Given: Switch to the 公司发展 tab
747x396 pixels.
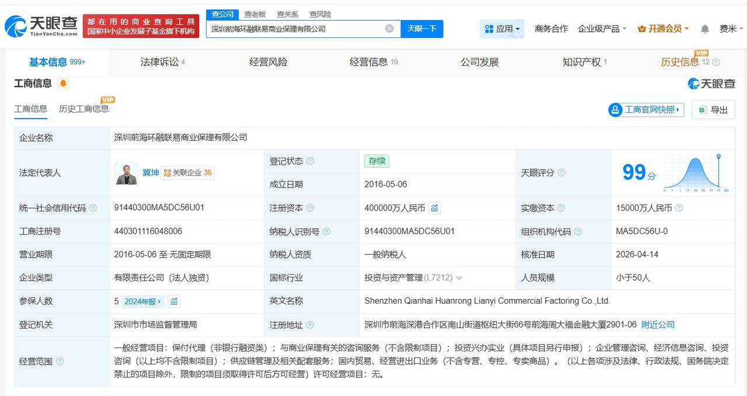Looking at the screenshot, I should (x=480, y=62).
